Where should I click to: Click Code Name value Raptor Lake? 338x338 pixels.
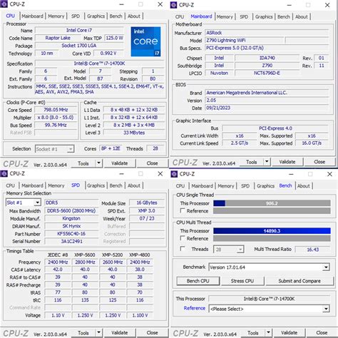point(58,38)
